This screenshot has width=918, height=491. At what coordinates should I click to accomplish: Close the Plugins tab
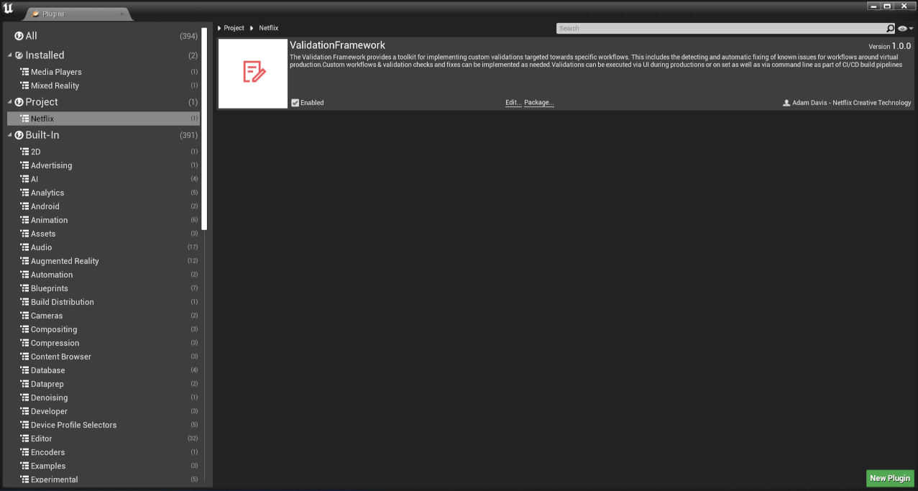[121, 14]
